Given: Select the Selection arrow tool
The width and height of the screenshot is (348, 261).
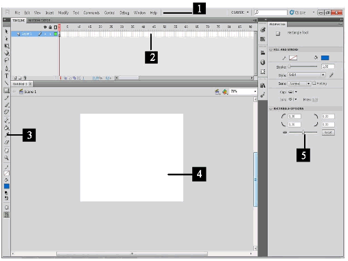Looking at the screenshot, I should coord(6,32).
